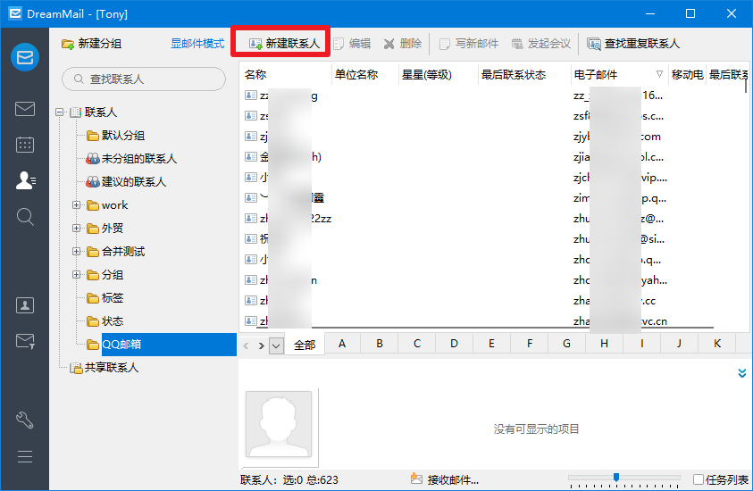The width and height of the screenshot is (753, 491).
Task: Click 编辑 toolbar button
Action: pos(352,44)
